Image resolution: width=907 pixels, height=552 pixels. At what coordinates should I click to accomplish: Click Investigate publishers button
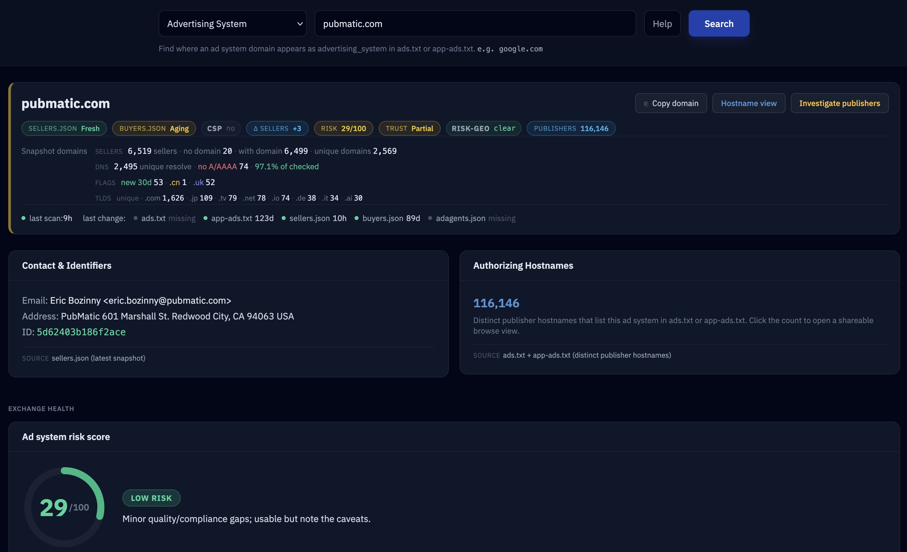coord(839,103)
